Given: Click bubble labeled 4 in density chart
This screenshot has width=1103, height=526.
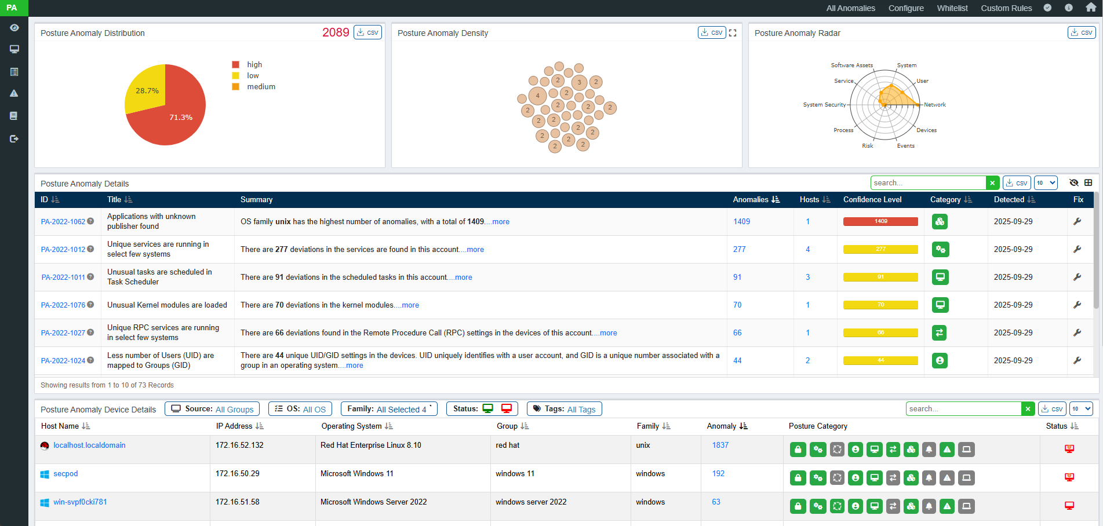Looking at the screenshot, I should click(537, 96).
